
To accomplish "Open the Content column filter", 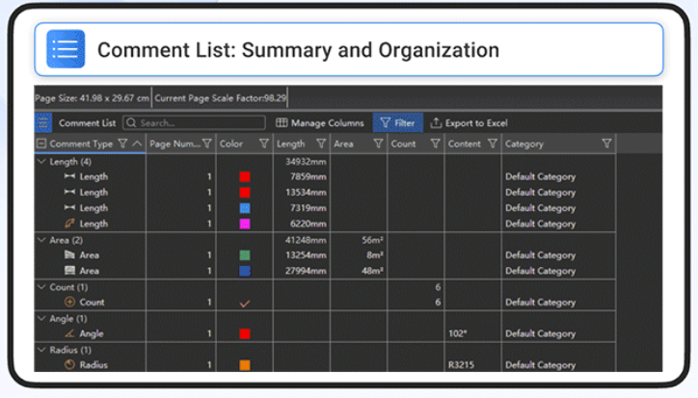I will click(493, 144).
